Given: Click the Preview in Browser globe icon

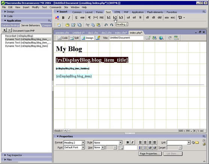Looking at the screenshot, I should [x=161, y=38].
